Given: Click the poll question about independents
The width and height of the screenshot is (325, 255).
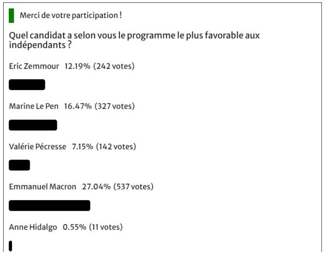Looking at the screenshot, I should [134, 40].
